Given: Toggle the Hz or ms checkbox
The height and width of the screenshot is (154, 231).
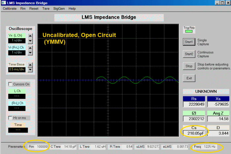Looking at the screenshot, I should [10, 118].
